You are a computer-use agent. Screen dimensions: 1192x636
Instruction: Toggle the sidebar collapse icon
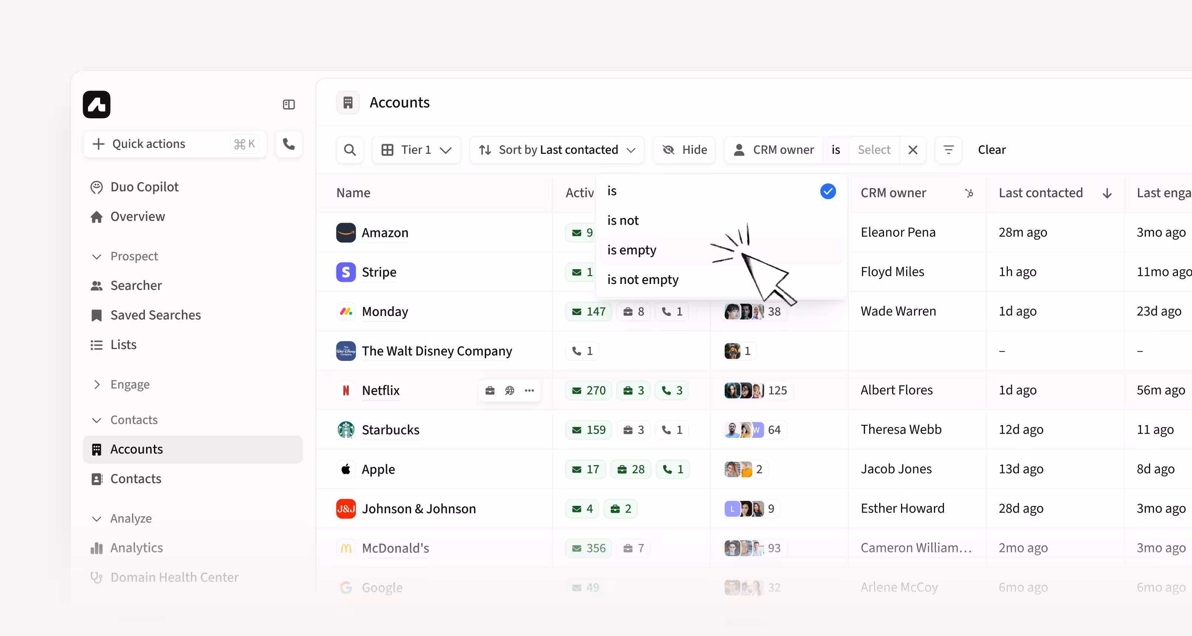pos(289,105)
